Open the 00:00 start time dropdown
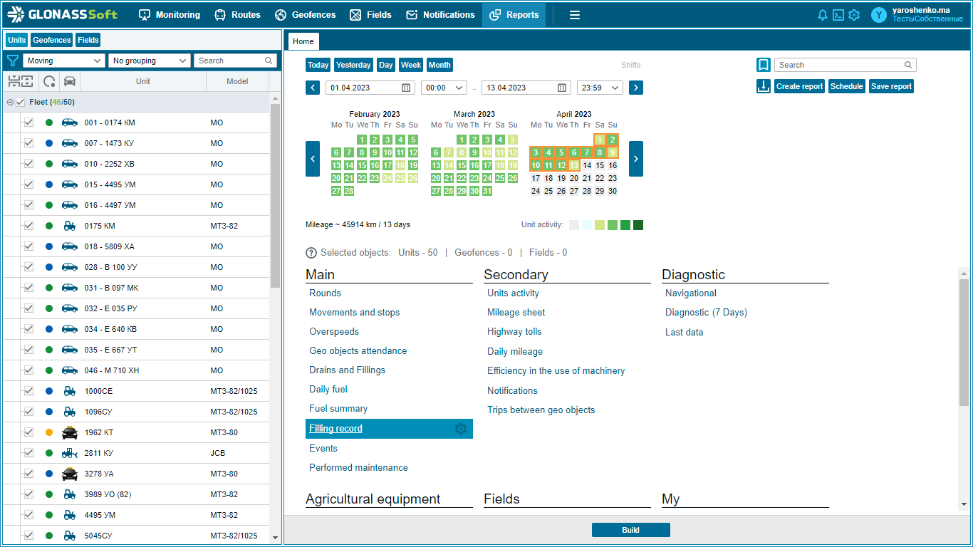 click(x=444, y=88)
